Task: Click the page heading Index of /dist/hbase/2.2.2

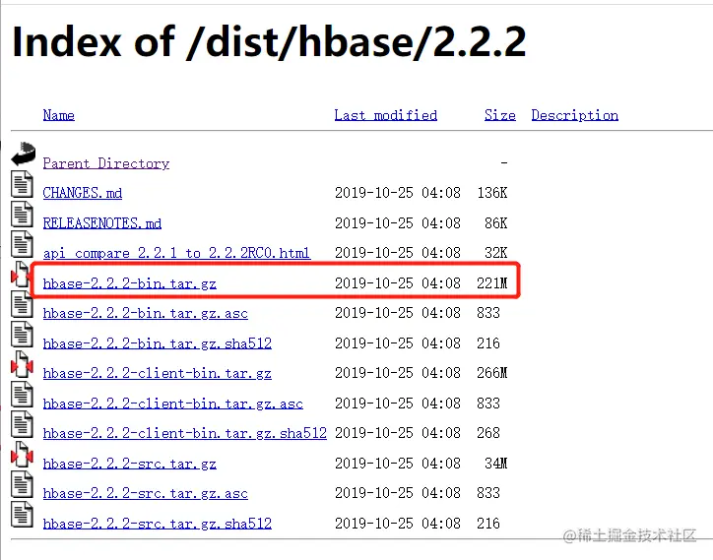Action: [x=269, y=41]
